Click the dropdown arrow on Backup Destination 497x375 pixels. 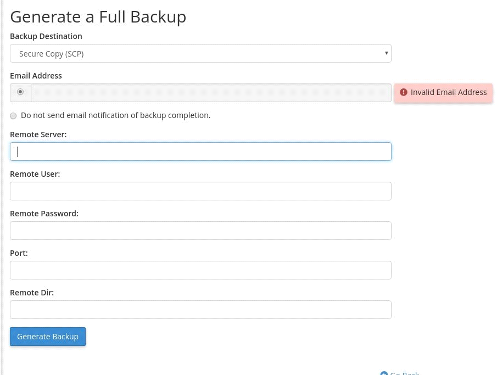pos(386,53)
